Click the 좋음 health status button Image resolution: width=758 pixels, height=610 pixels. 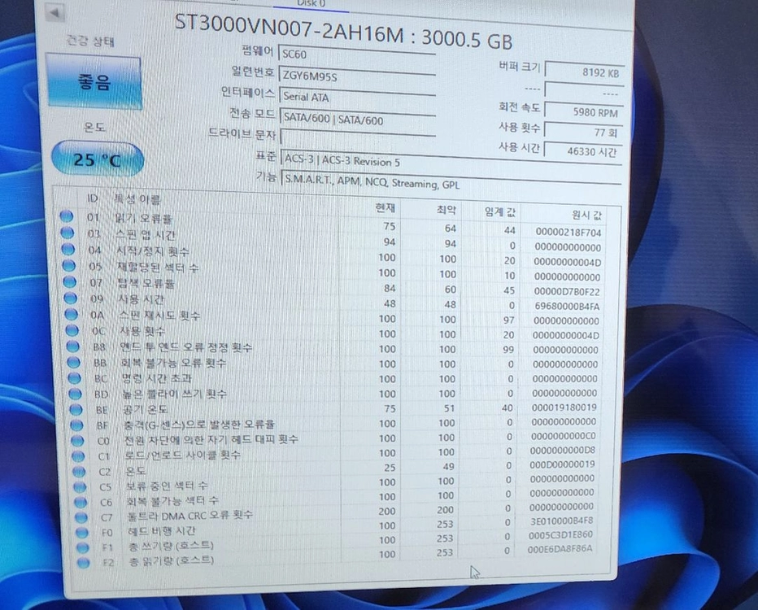point(94,83)
